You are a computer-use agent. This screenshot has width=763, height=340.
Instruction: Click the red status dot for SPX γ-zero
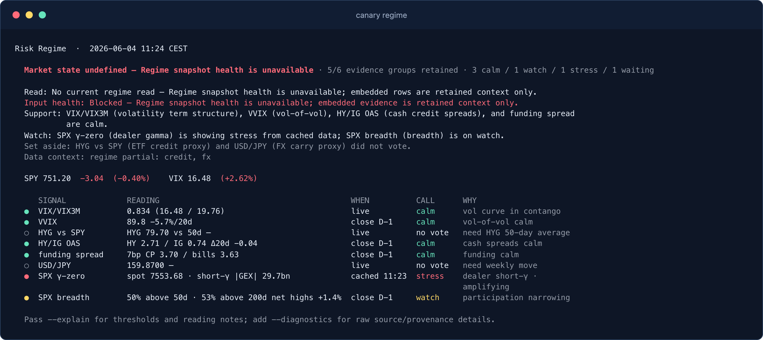point(27,277)
